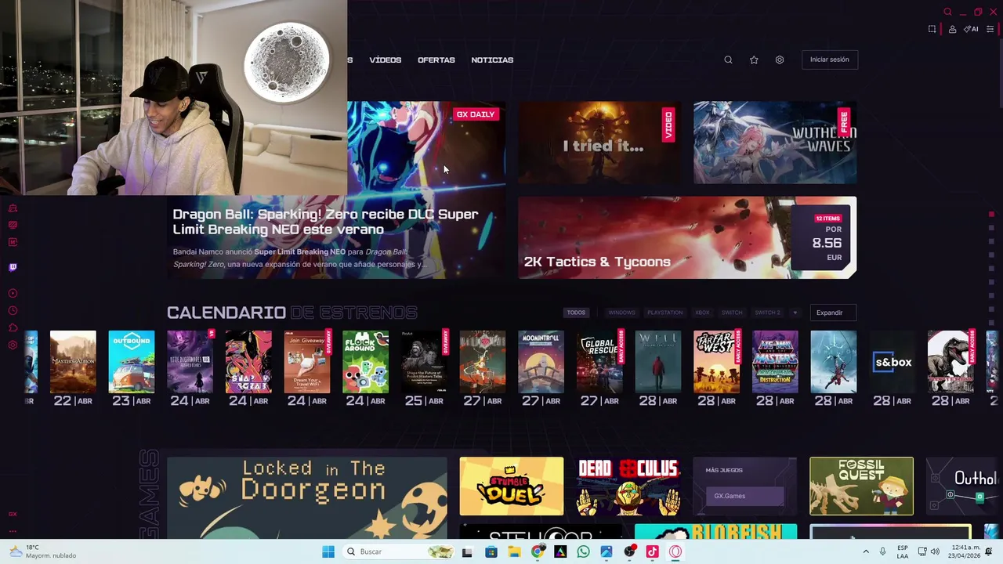Open favorites star icon in header
The width and height of the screenshot is (1003, 564).
click(x=754, y=60)
